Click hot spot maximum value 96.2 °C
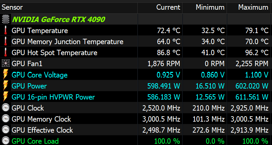The width and height of the screenshot is (272, 145). (x=257, y=53)
